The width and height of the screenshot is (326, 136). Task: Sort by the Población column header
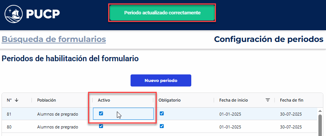point(47,100)
